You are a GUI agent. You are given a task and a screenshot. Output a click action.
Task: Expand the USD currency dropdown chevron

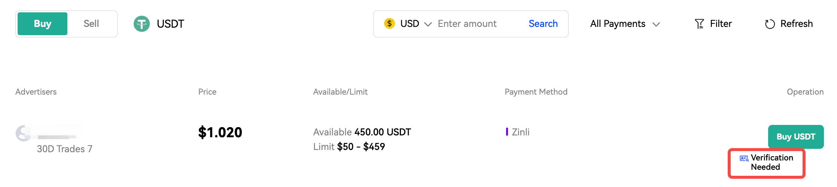point(428,24)
